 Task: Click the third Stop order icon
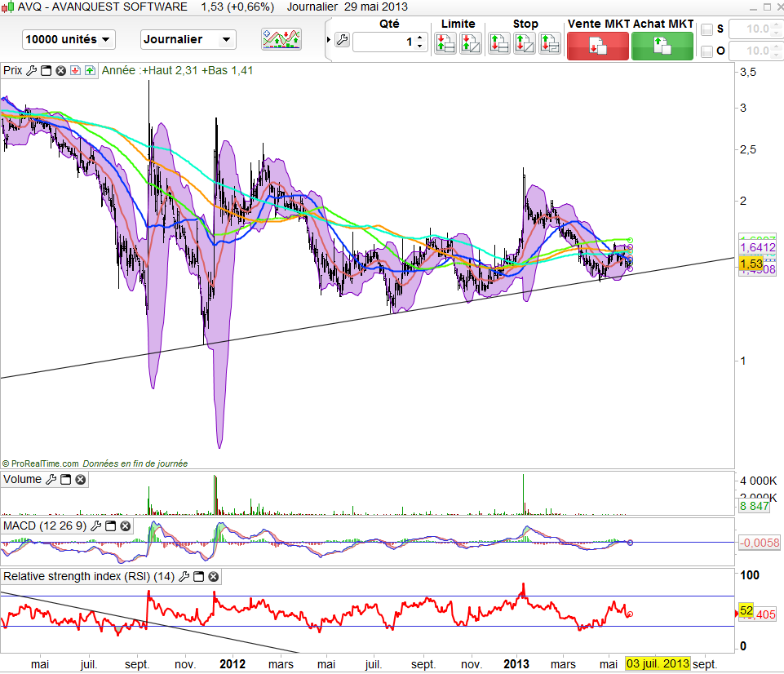549,43
